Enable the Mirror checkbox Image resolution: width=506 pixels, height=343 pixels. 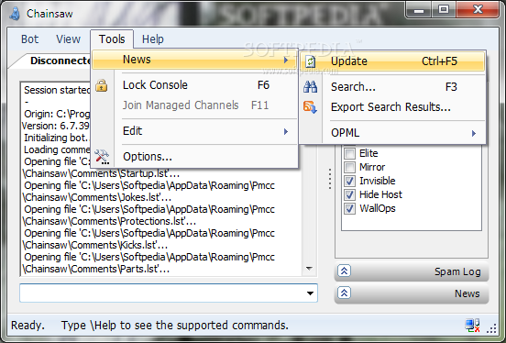click(x=349, y=167)
